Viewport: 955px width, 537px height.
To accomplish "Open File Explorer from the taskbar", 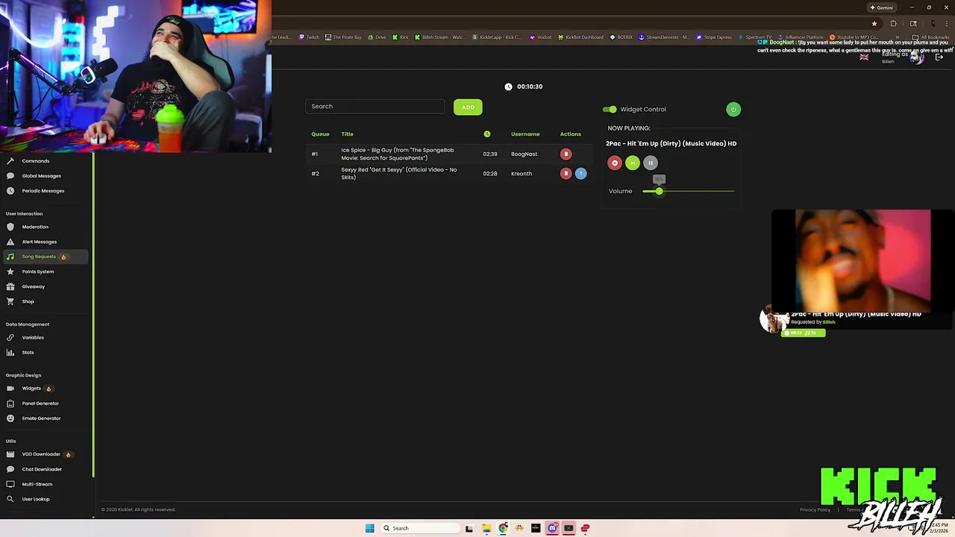I will [486, 528].
